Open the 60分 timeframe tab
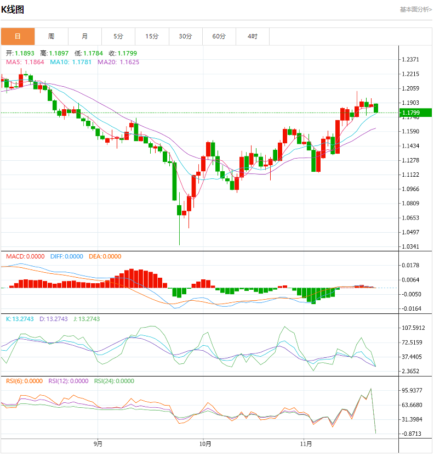Image resolution: width=434 pixels, height=455 pixels. tap(219, 36)
